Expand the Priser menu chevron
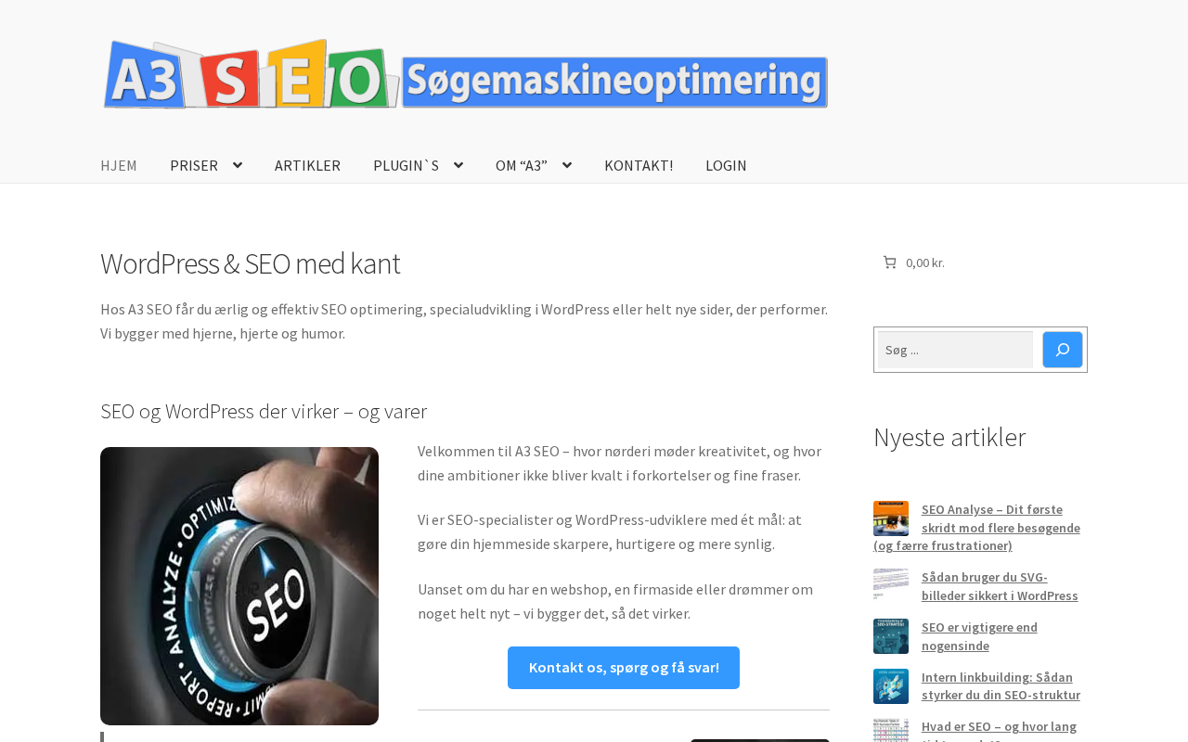 [x=237, y=165]
